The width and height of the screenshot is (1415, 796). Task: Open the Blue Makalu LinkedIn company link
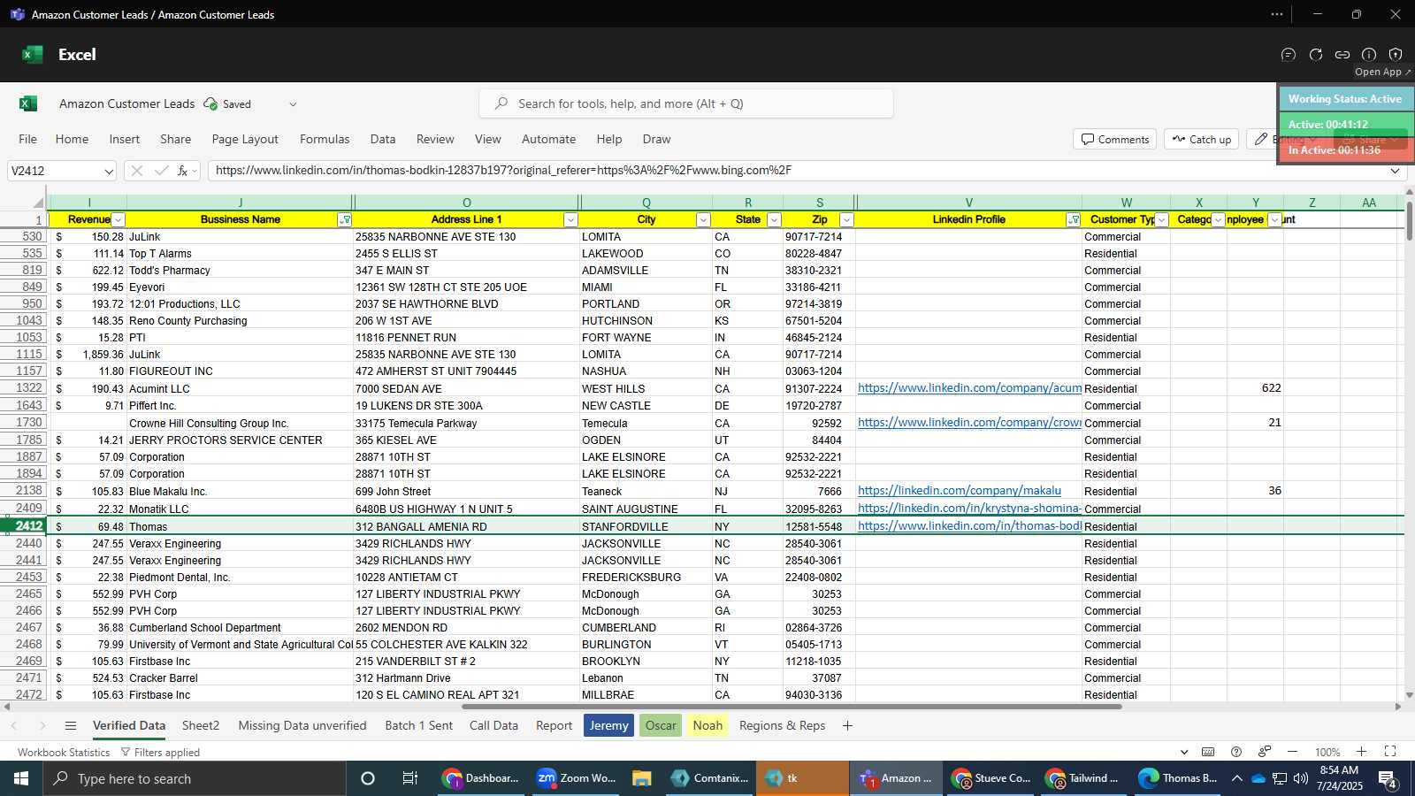click(960, 491)
